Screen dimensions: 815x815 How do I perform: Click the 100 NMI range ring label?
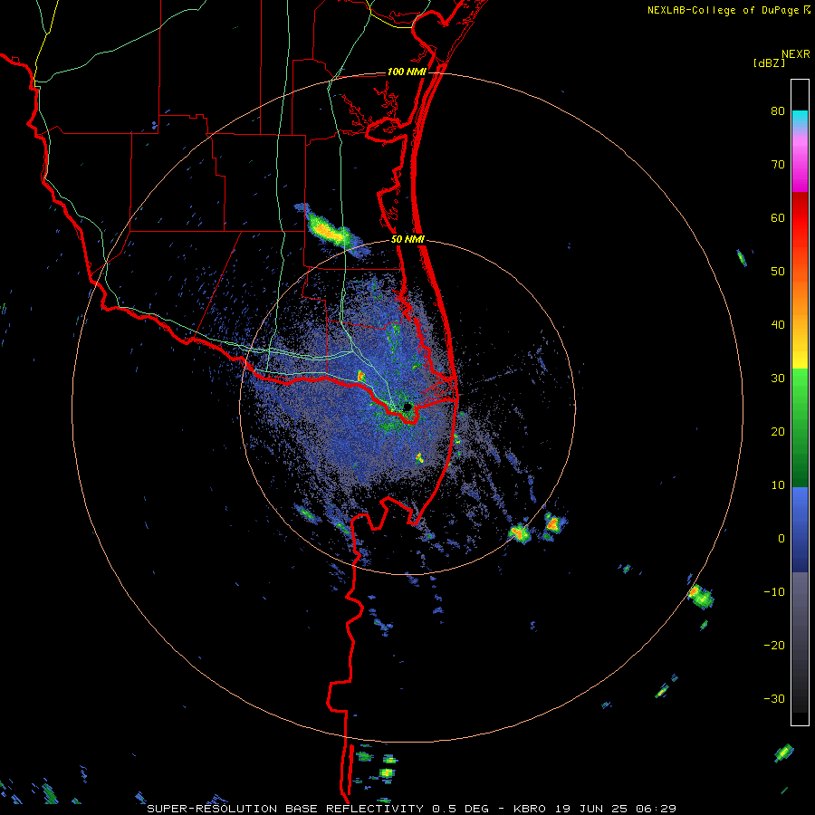click(407, 72)
